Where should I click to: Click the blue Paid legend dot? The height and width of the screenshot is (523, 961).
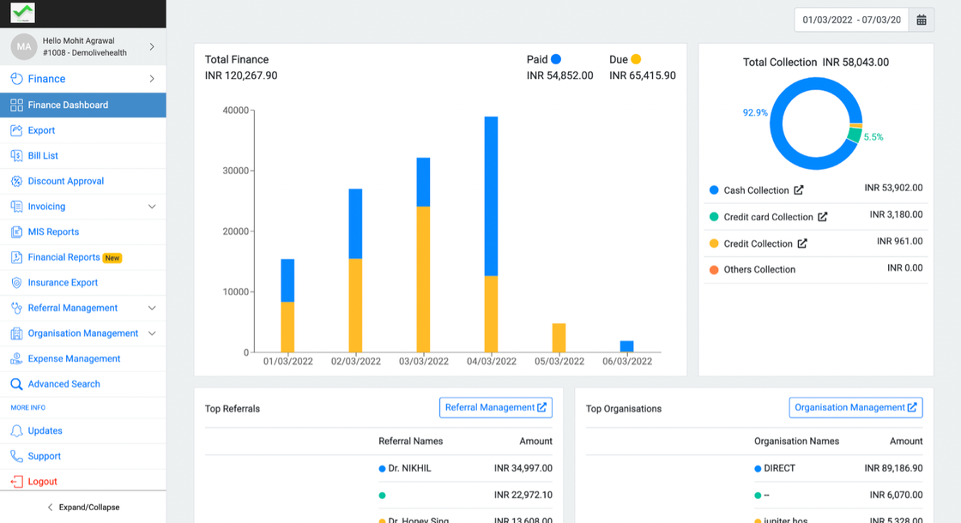557,59
